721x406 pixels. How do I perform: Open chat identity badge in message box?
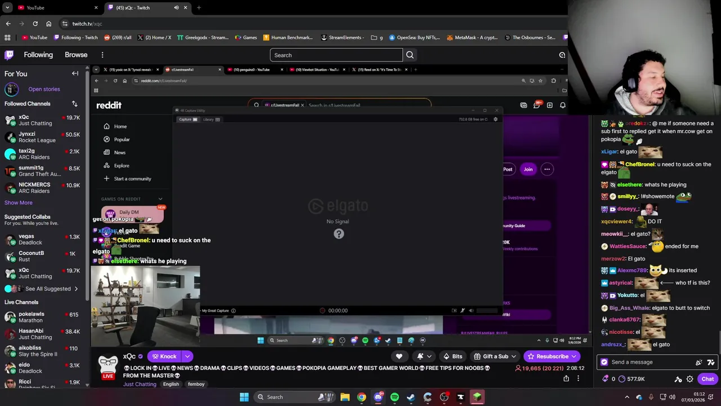pyautogui.click(x=604, y=362)
